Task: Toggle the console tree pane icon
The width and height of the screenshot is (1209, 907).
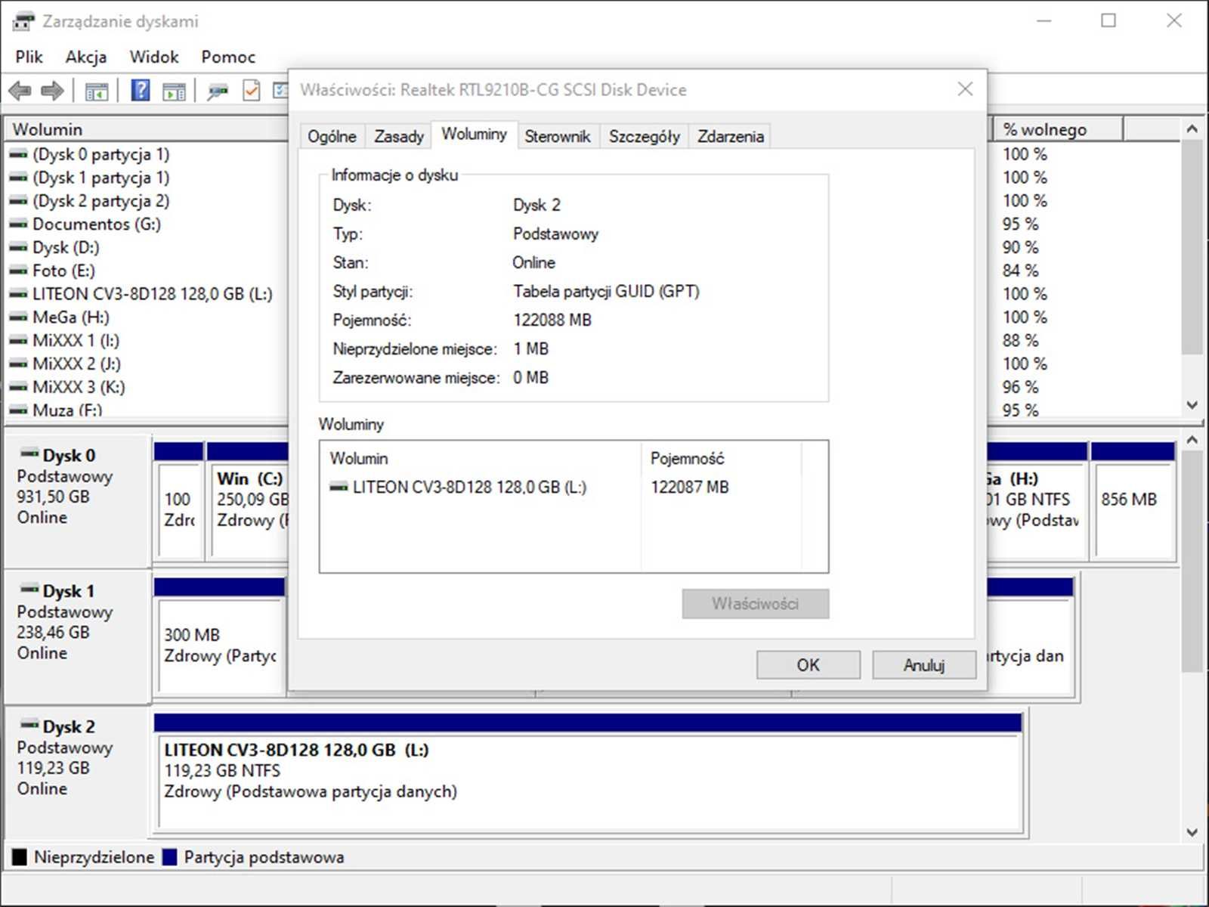Action: click(96, 91)
